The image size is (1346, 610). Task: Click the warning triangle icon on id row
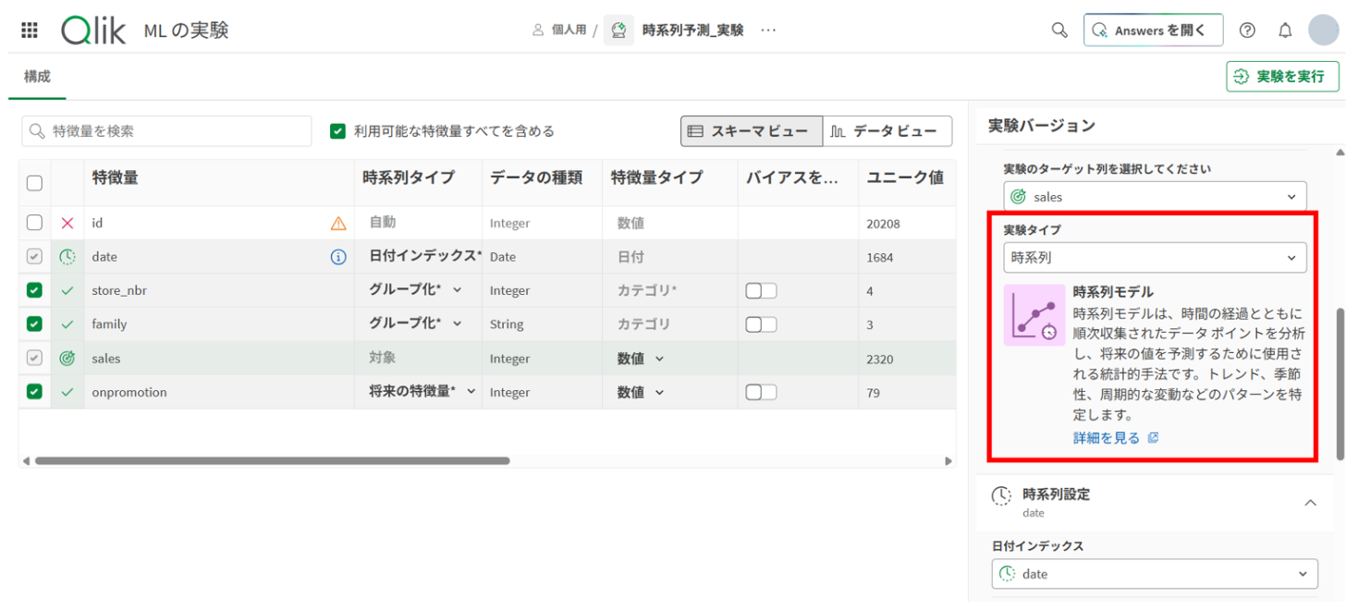[338, 223]
